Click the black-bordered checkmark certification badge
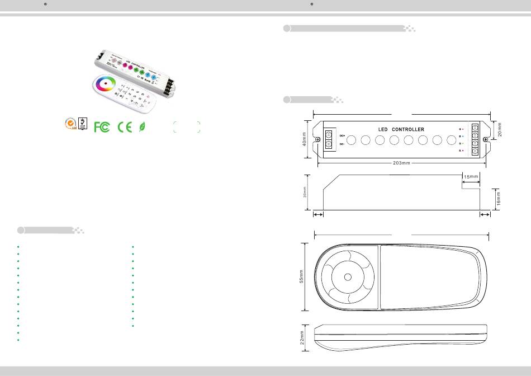This screenshot has height=376, width=531. (x=83, y=123)
